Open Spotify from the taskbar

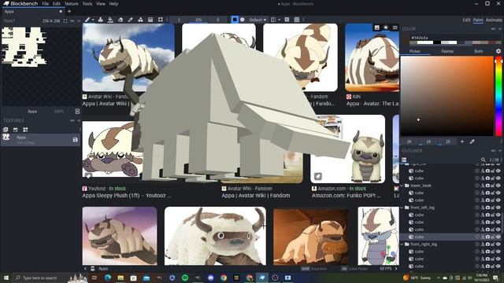185,277
